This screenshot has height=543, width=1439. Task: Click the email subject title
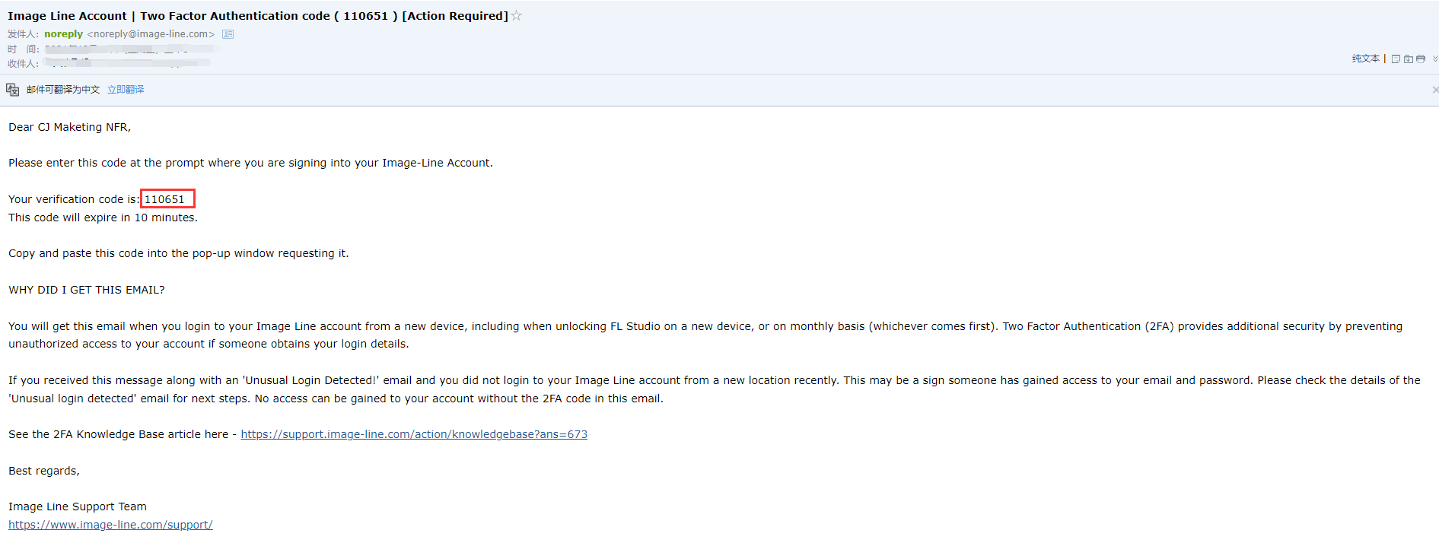[258, 16]
